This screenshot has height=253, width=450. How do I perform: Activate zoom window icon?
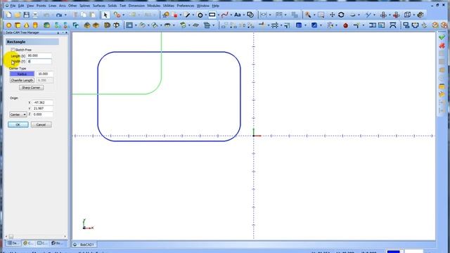tap(321, 15)
